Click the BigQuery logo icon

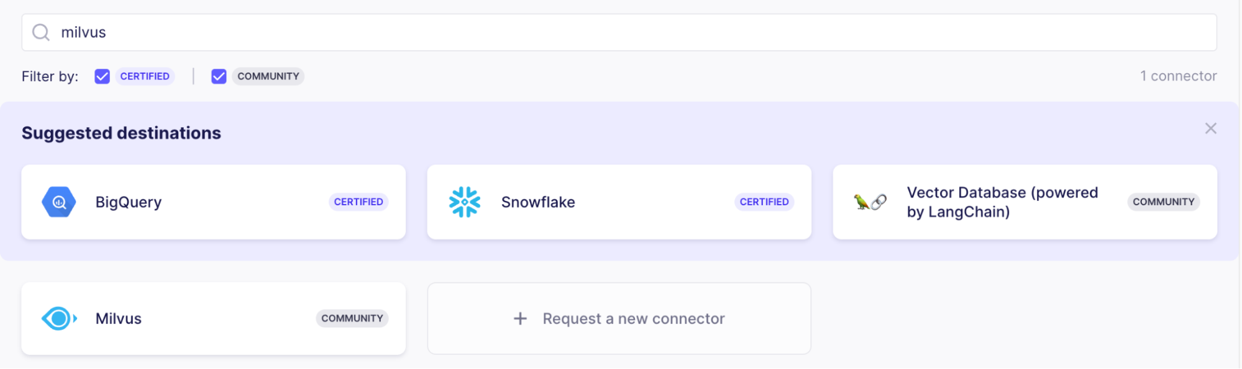(x=59, y=202)
